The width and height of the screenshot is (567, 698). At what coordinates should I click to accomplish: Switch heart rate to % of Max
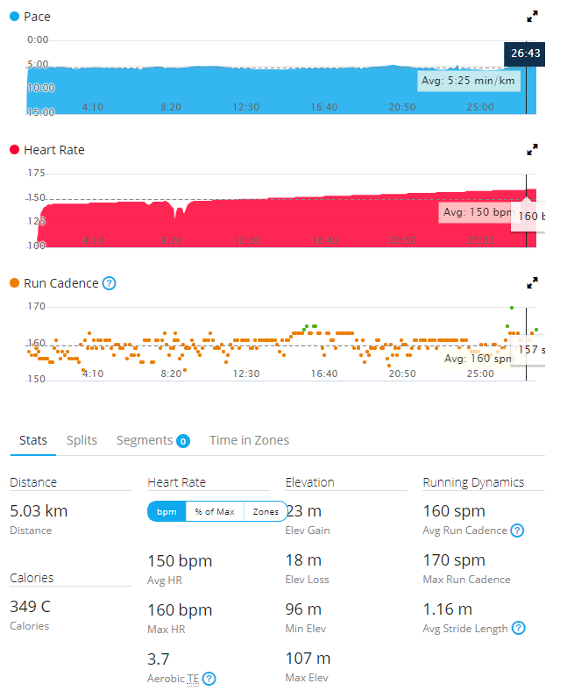pos(215,512)
